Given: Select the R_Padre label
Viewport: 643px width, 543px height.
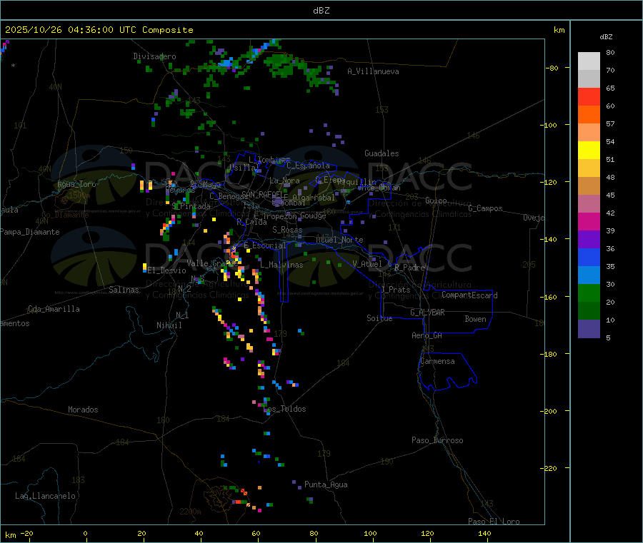Looking at the screenshot, I should pyautogui.click(x=409, y=268).
